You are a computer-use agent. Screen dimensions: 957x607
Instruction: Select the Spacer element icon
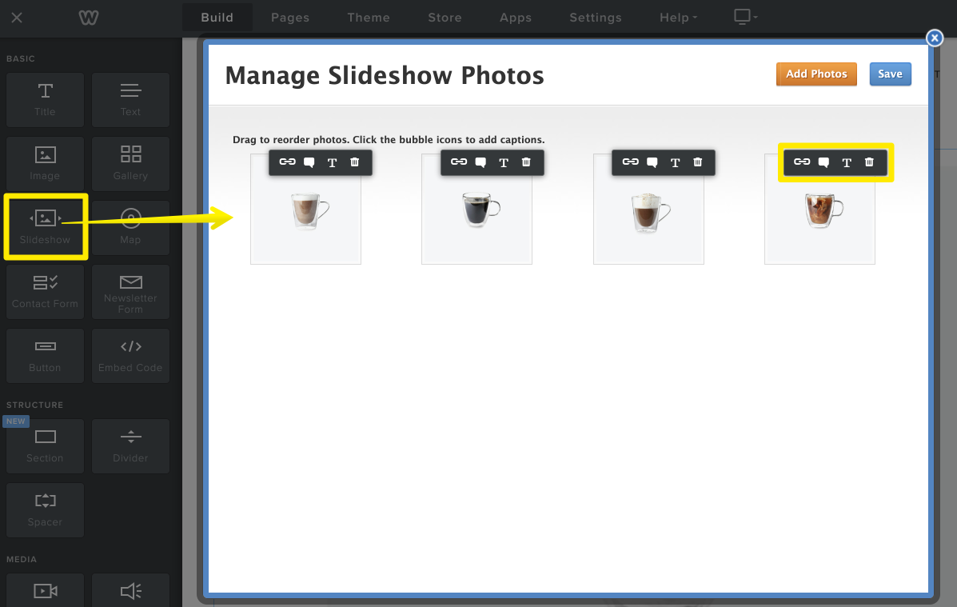coord(45,510)
